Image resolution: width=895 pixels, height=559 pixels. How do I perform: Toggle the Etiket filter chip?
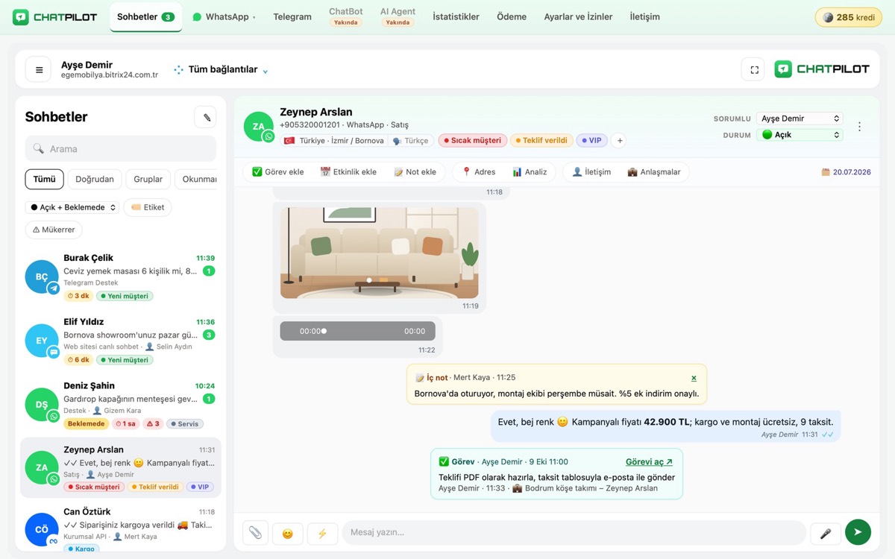click(148, 207)
